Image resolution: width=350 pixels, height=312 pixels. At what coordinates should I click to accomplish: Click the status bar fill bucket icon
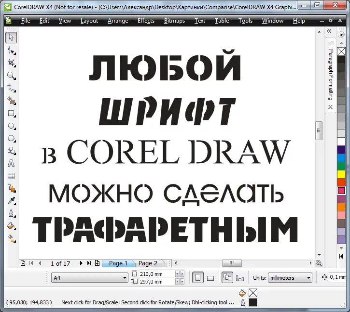[242, 293]
